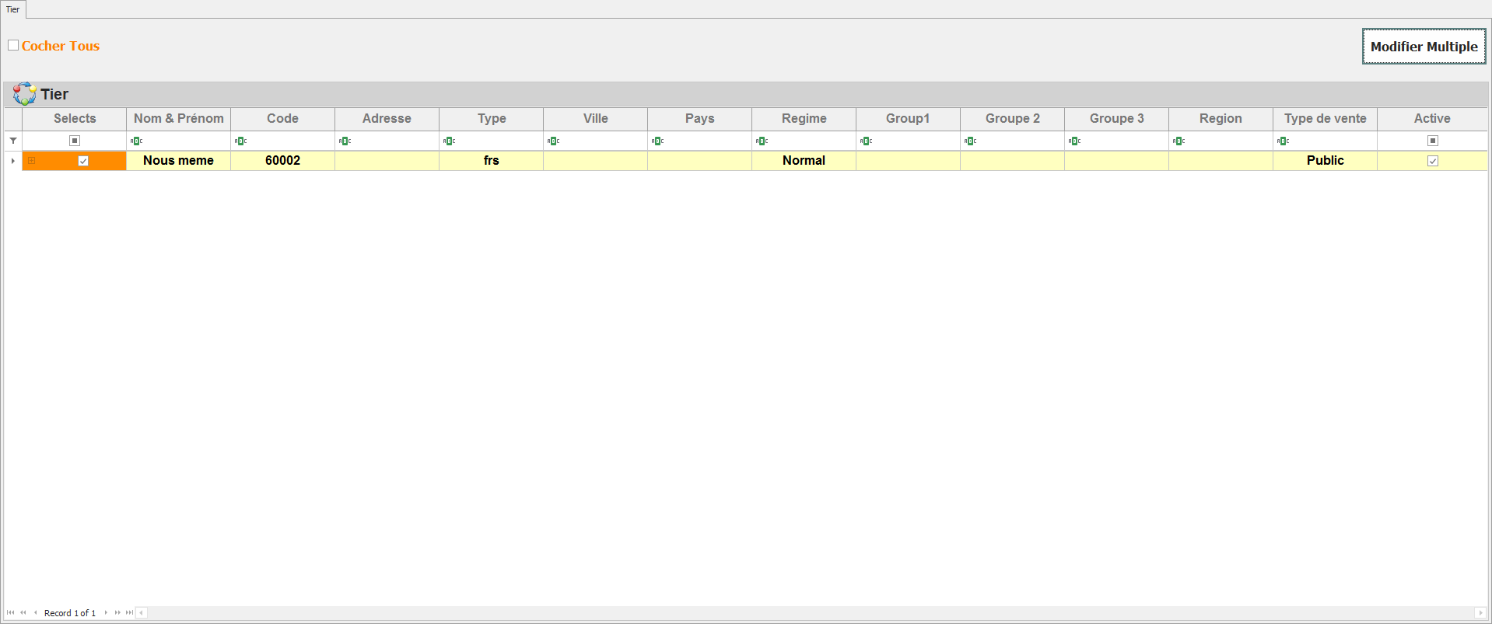Switch to the Tier tab
Viewport: 1492px width, 624px height.
(13, 9)
